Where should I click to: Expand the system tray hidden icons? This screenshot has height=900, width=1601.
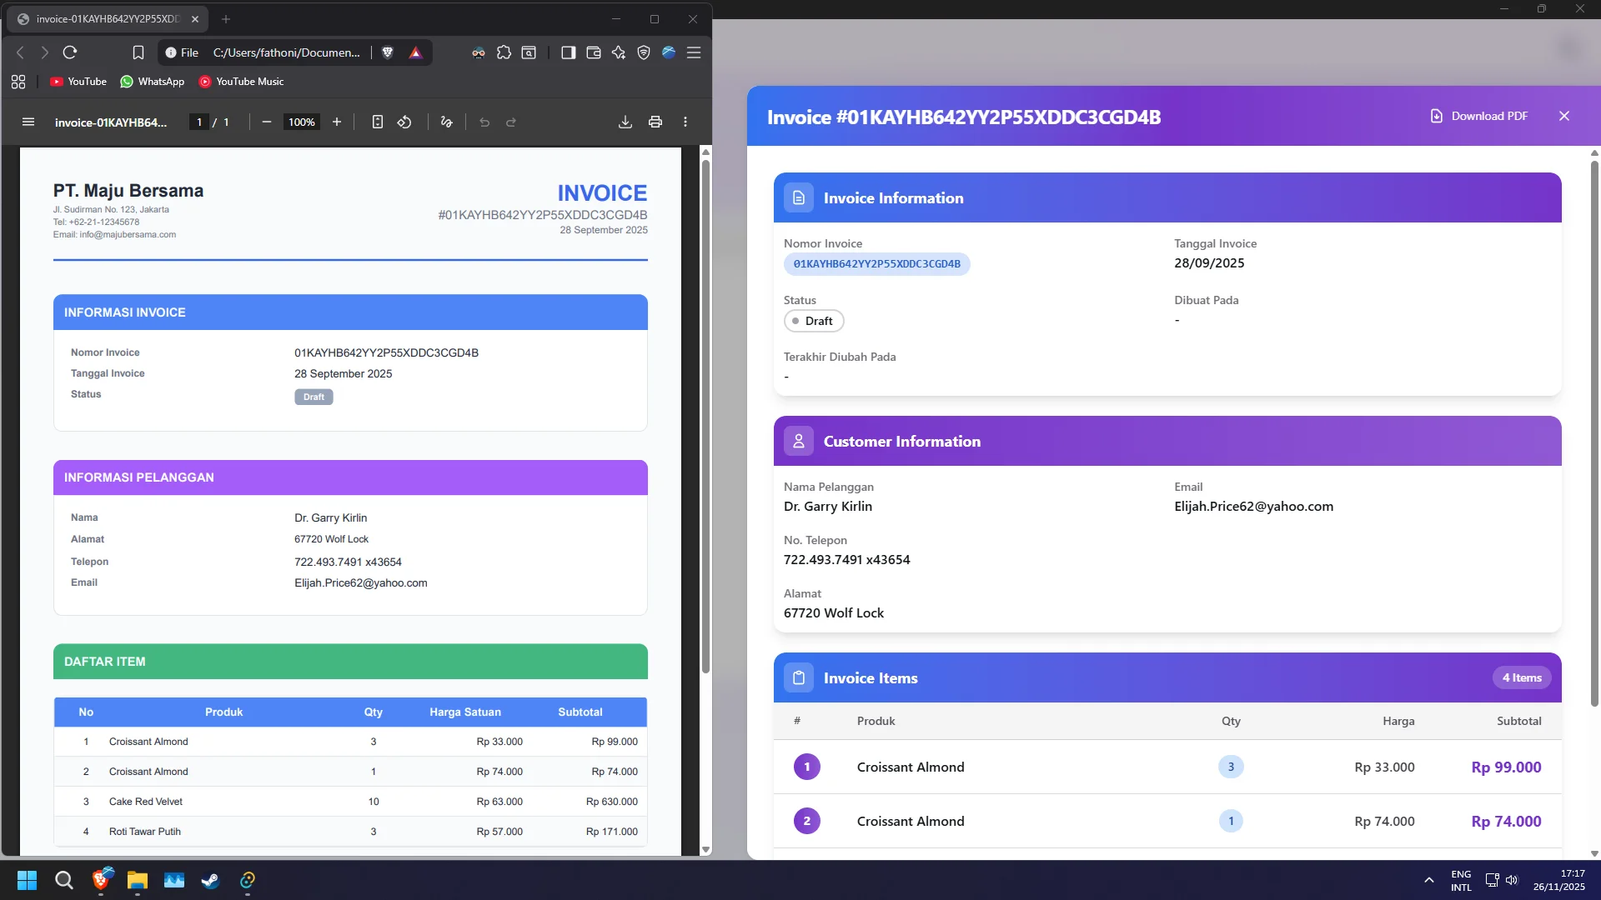(x=1429, y=880)
